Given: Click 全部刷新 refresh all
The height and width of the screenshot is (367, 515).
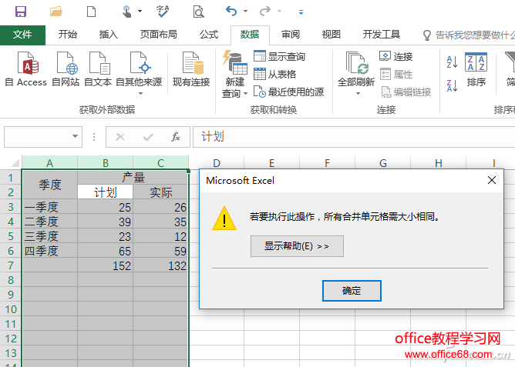Looking at the screenshot, I should [x=356, y=73].
